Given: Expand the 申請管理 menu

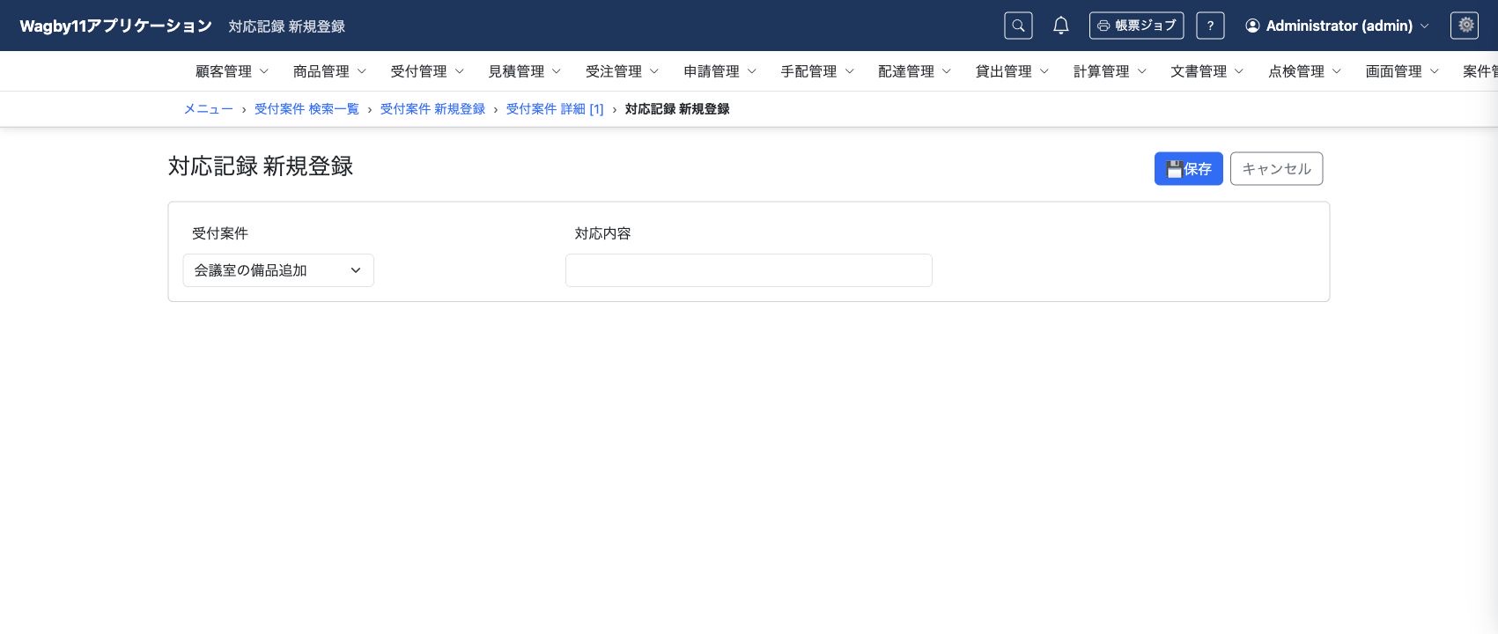Looking at the screenshot, I should (x=720, y=71).
